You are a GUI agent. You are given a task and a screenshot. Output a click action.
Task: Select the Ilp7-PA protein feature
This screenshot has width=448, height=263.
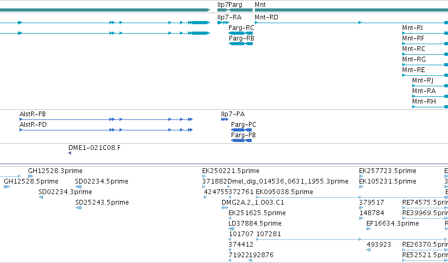pos(225,119)
